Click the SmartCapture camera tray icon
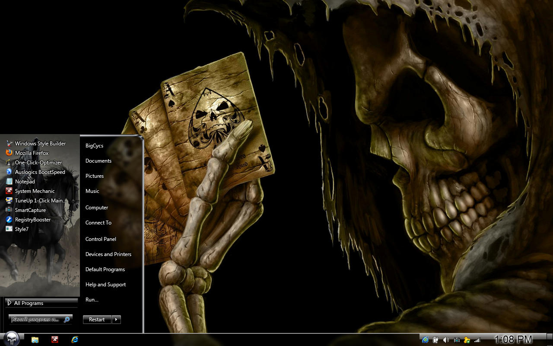Screen dimensions: 553x346 pos(457,340)
